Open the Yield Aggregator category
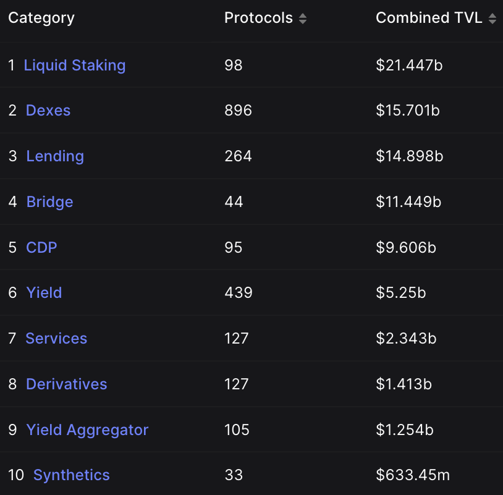This screenshot has width=503, height=495. (87, 429)
